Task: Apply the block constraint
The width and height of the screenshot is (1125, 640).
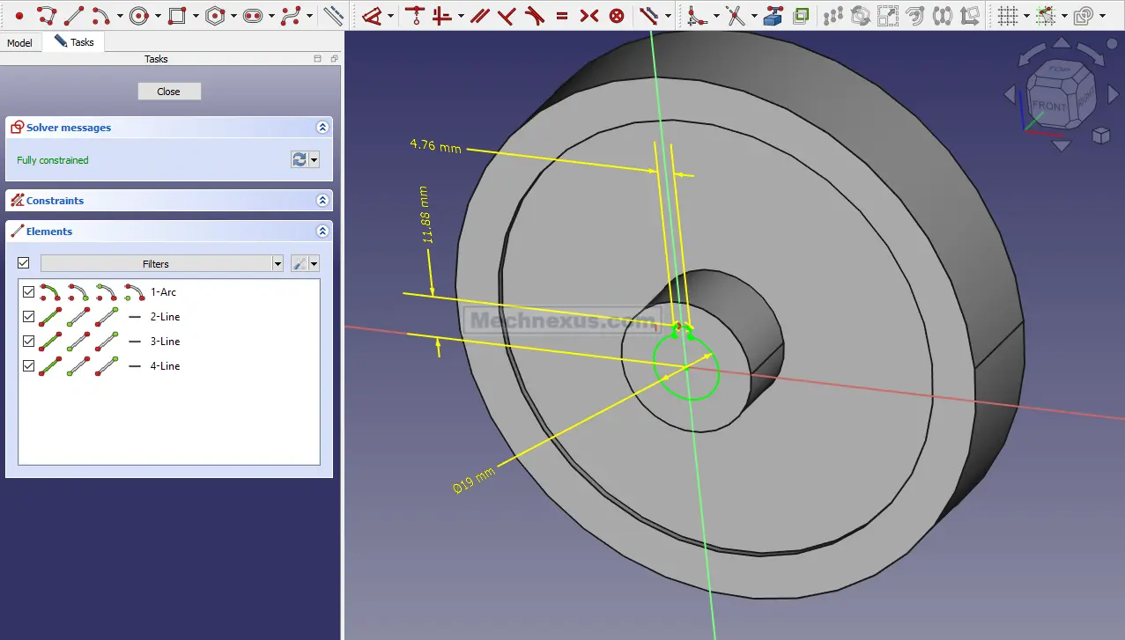Action: pos(617,16)
